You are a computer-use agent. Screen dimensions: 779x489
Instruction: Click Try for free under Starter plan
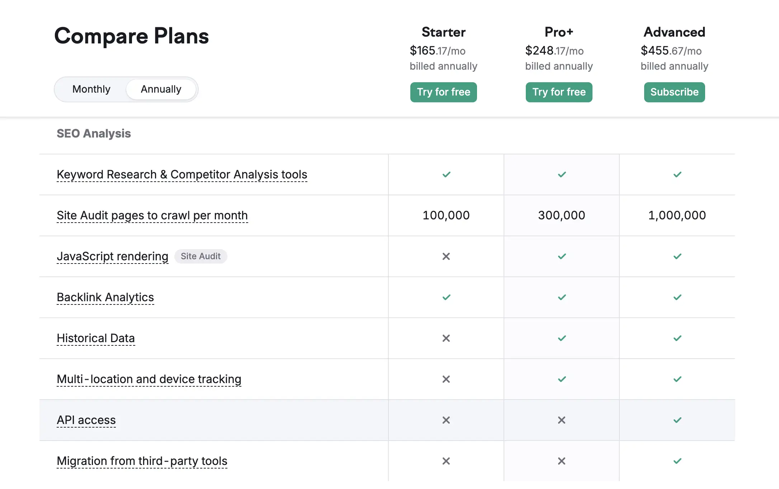pos(443,92)
